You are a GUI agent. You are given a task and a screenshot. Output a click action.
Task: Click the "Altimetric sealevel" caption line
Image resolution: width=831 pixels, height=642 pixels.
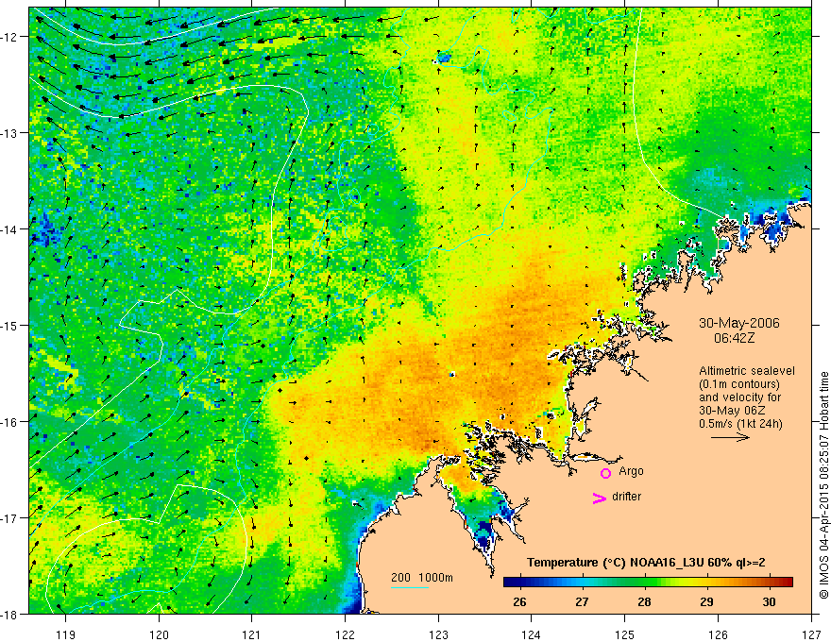click(x=747, y=371)
